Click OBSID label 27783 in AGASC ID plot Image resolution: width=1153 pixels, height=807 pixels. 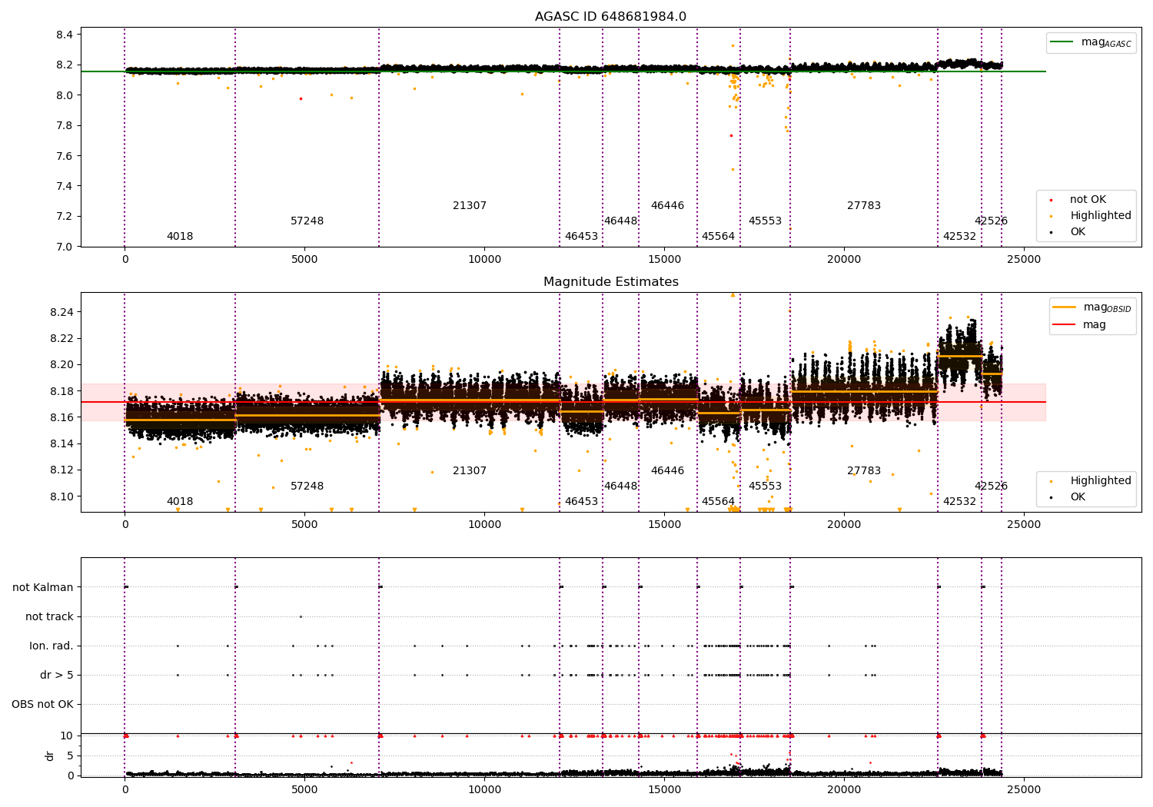click(864, 206)
